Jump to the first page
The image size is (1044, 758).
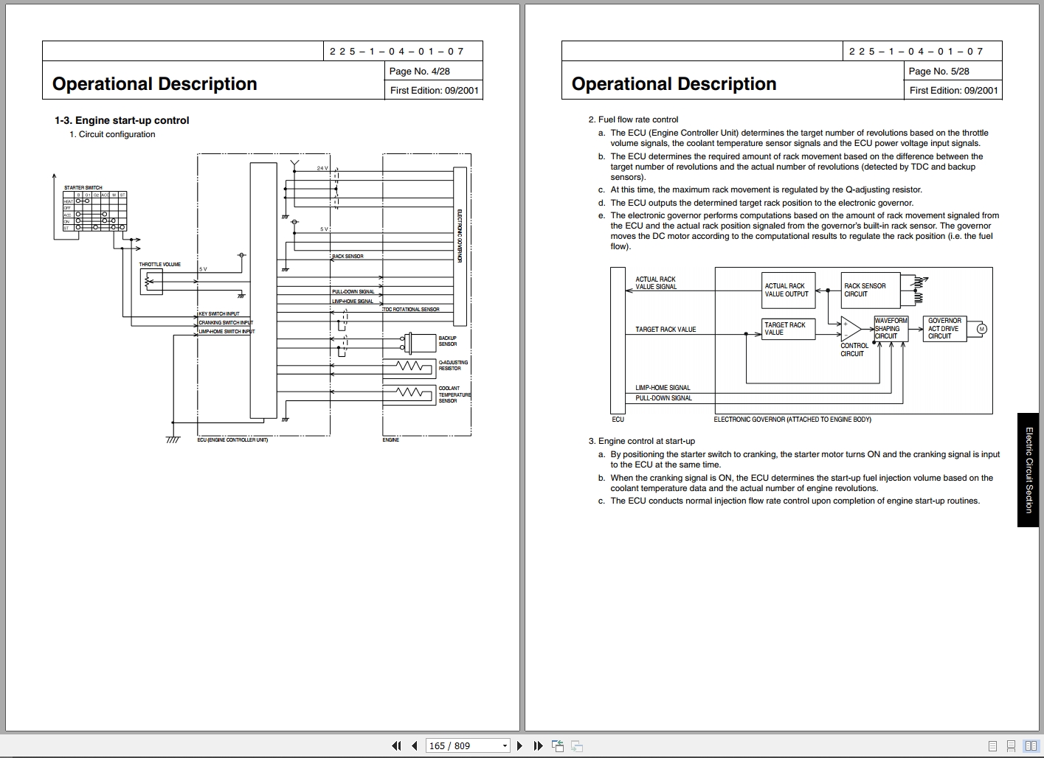(397, 745)
